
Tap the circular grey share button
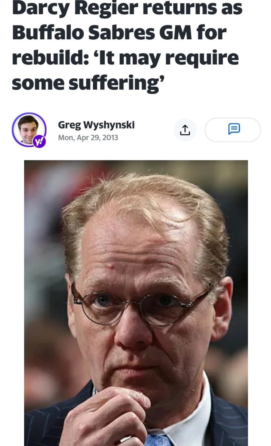click(185, 130)
